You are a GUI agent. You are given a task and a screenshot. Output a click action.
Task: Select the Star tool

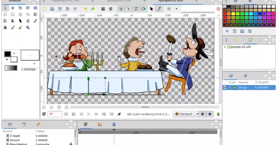click(20, 14)
